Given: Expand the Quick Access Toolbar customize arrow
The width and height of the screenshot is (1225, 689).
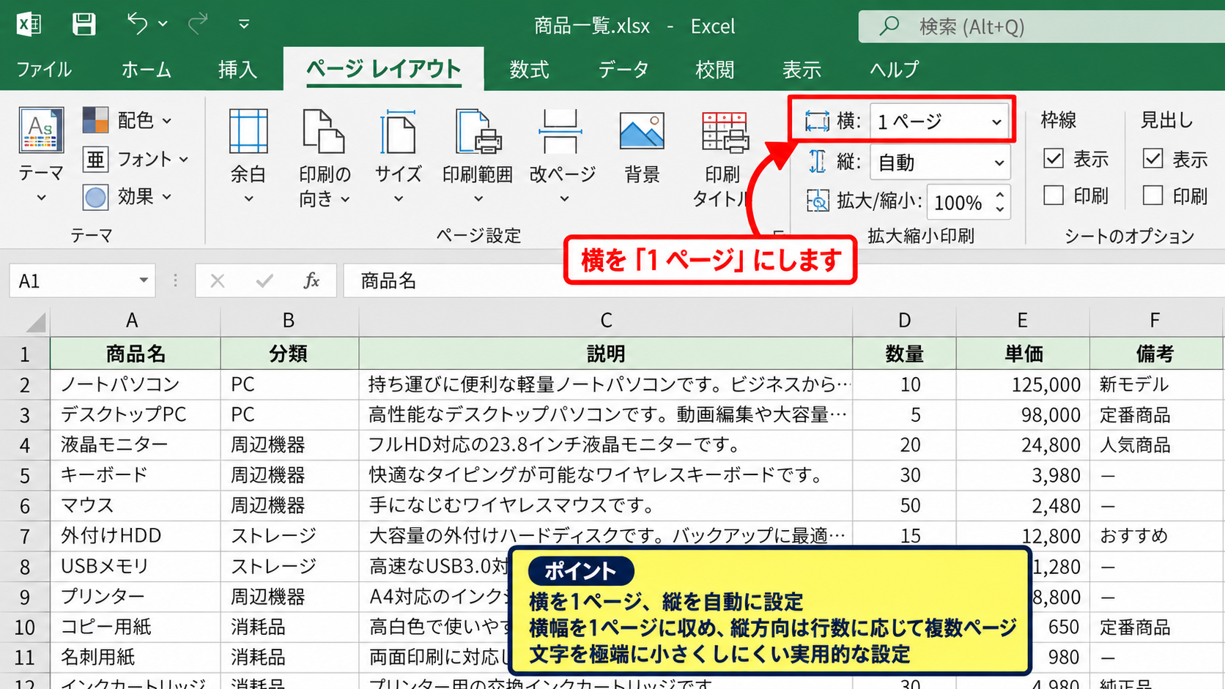Looking at the screenshot, I should point(244,24).
